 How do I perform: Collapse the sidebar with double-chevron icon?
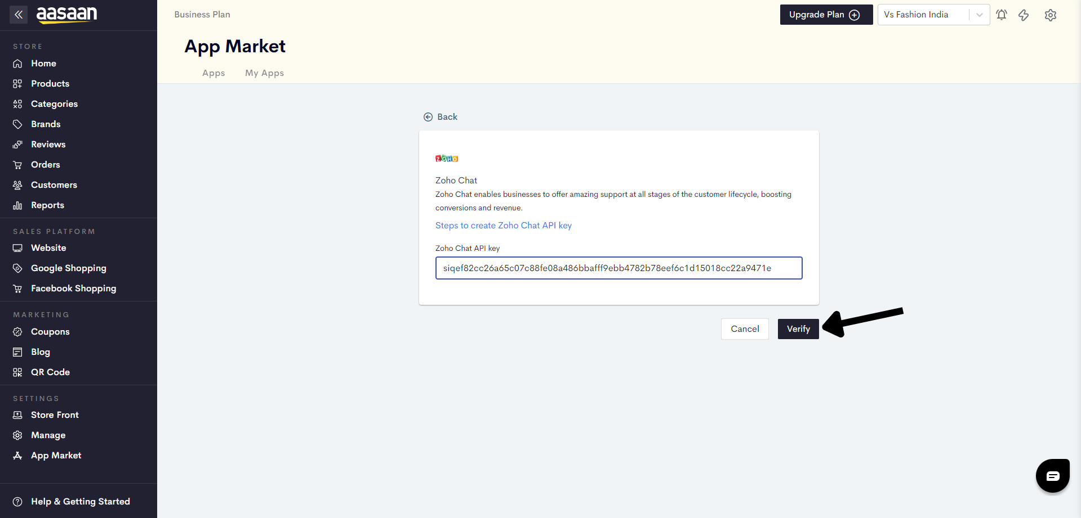pos(19,15)
